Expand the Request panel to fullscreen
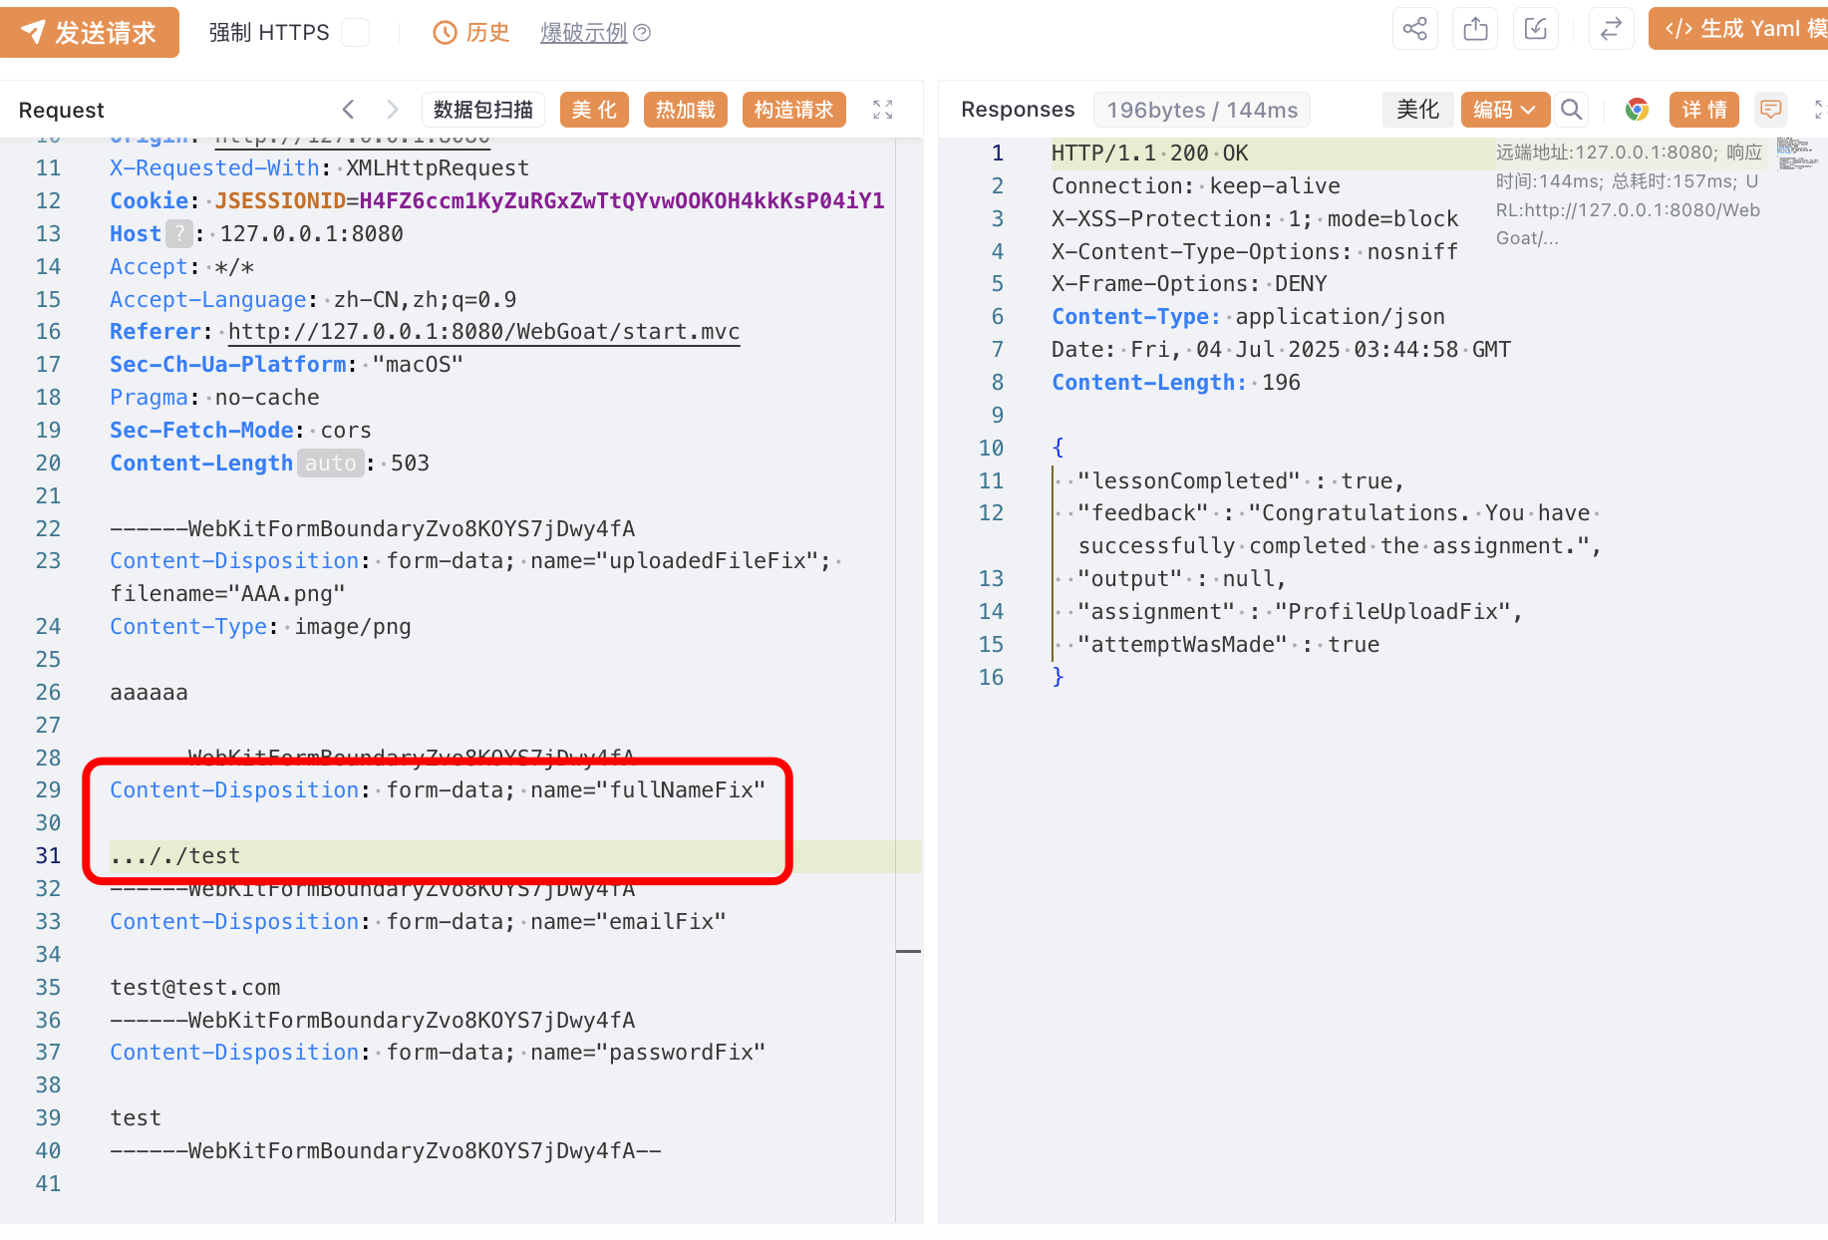 click(883, 110)
